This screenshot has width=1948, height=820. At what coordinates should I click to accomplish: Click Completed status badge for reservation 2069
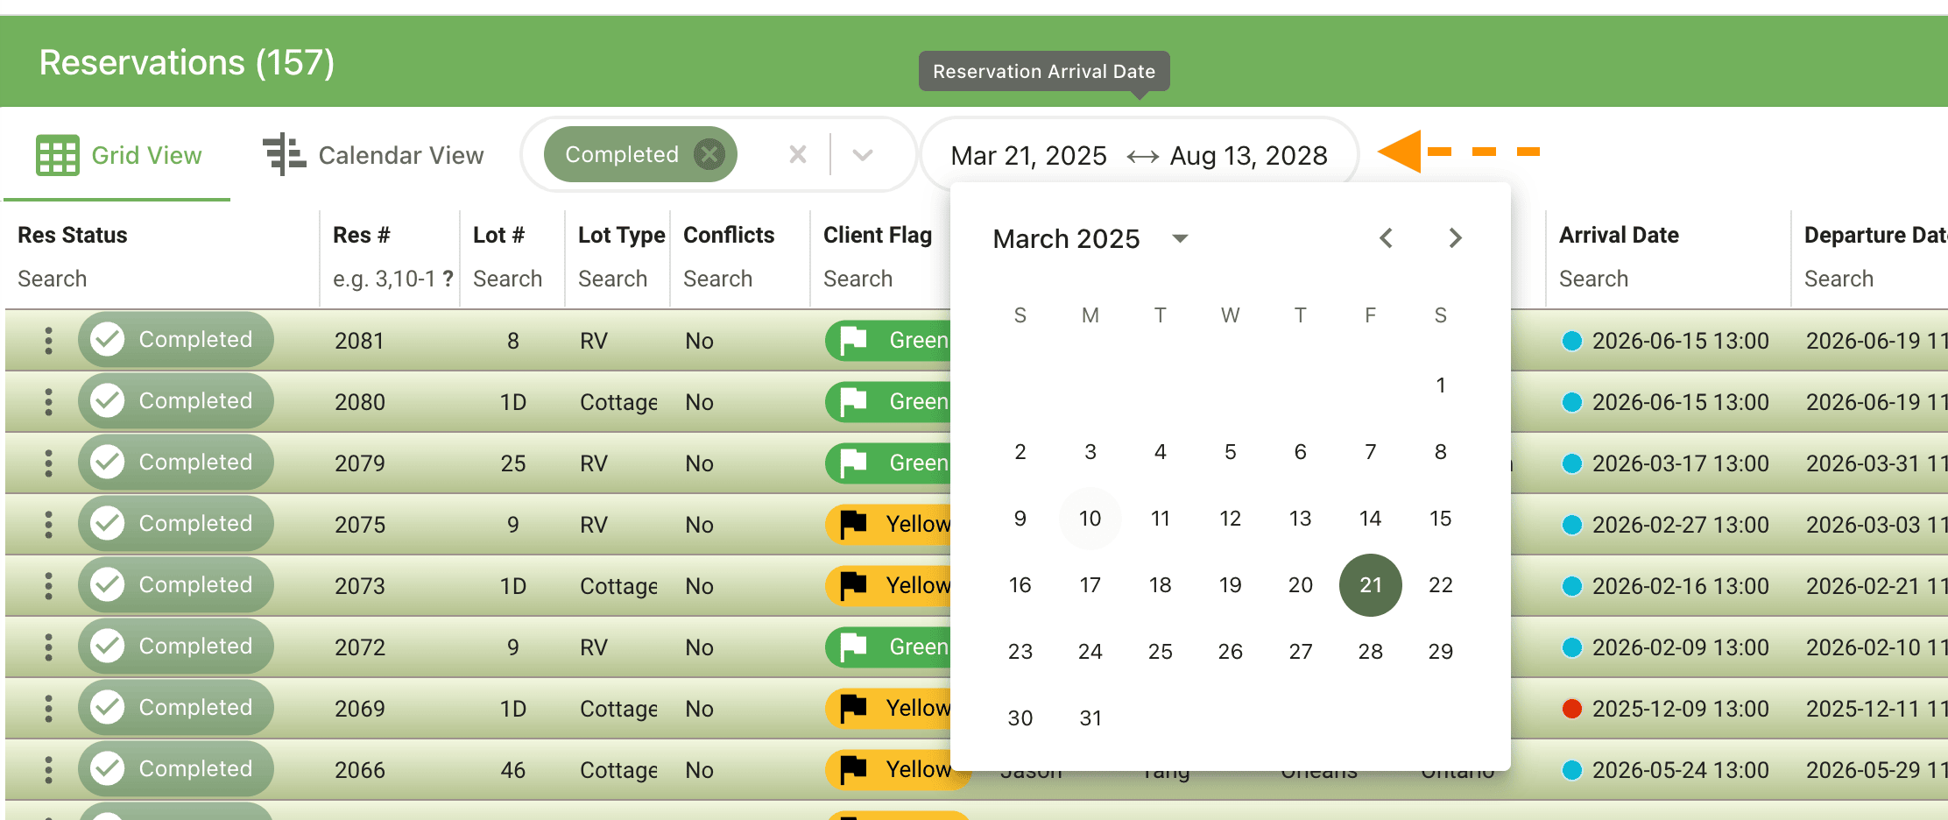(176, 708)
